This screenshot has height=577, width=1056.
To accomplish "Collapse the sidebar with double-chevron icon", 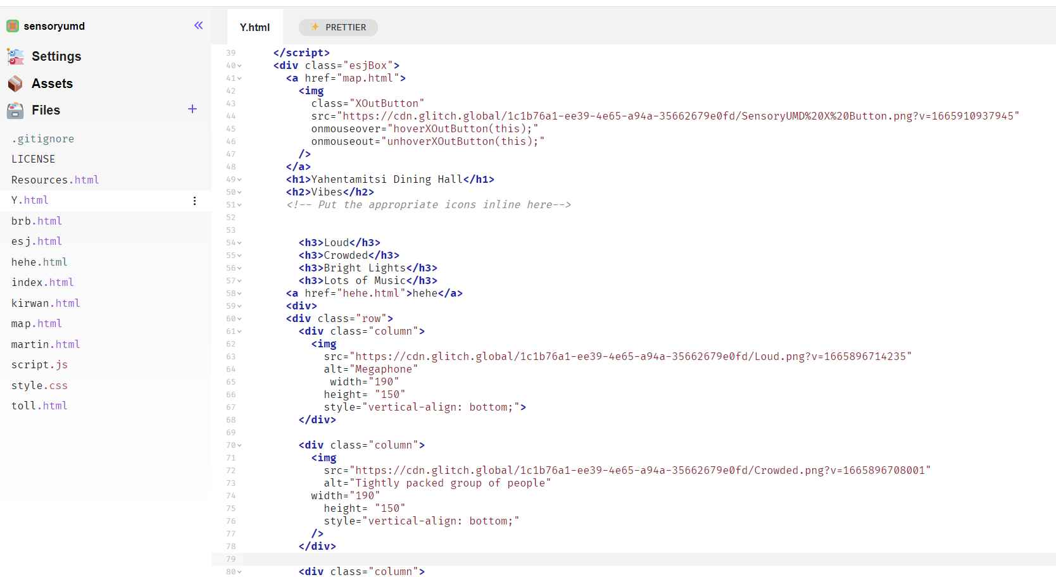I will pyautogui.click(x=198, y=25).
